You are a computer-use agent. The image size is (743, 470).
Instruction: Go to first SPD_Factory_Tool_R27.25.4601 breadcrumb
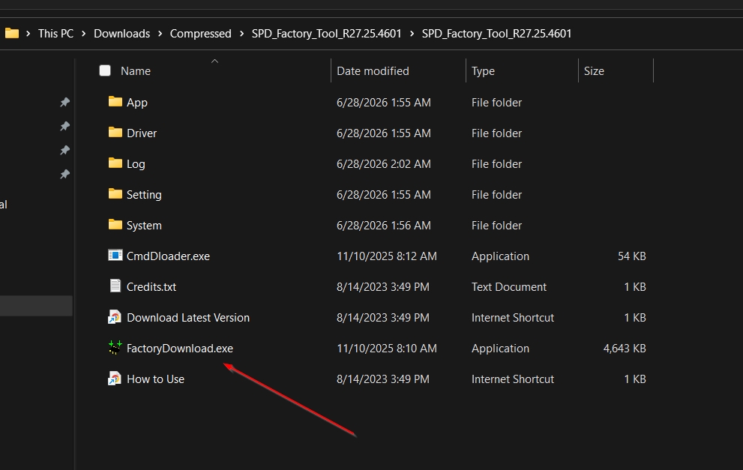point(326,34)
